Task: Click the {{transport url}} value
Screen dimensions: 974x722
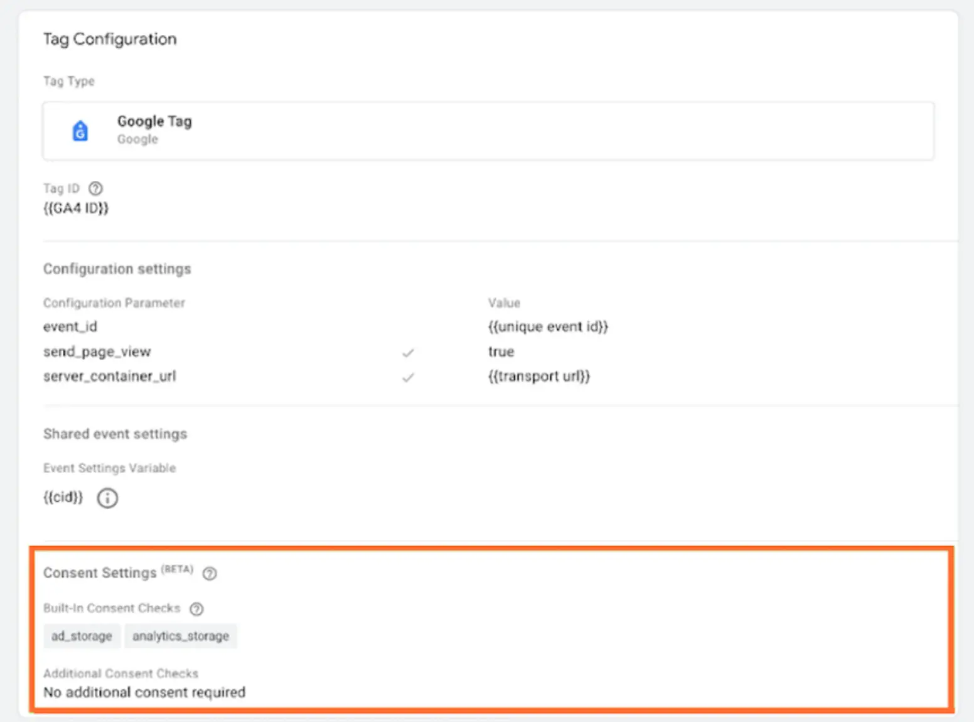Action: [539, 376]
